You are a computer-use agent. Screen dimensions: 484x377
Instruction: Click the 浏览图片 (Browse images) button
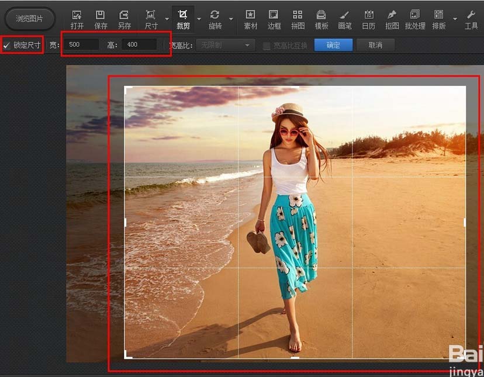30,19
